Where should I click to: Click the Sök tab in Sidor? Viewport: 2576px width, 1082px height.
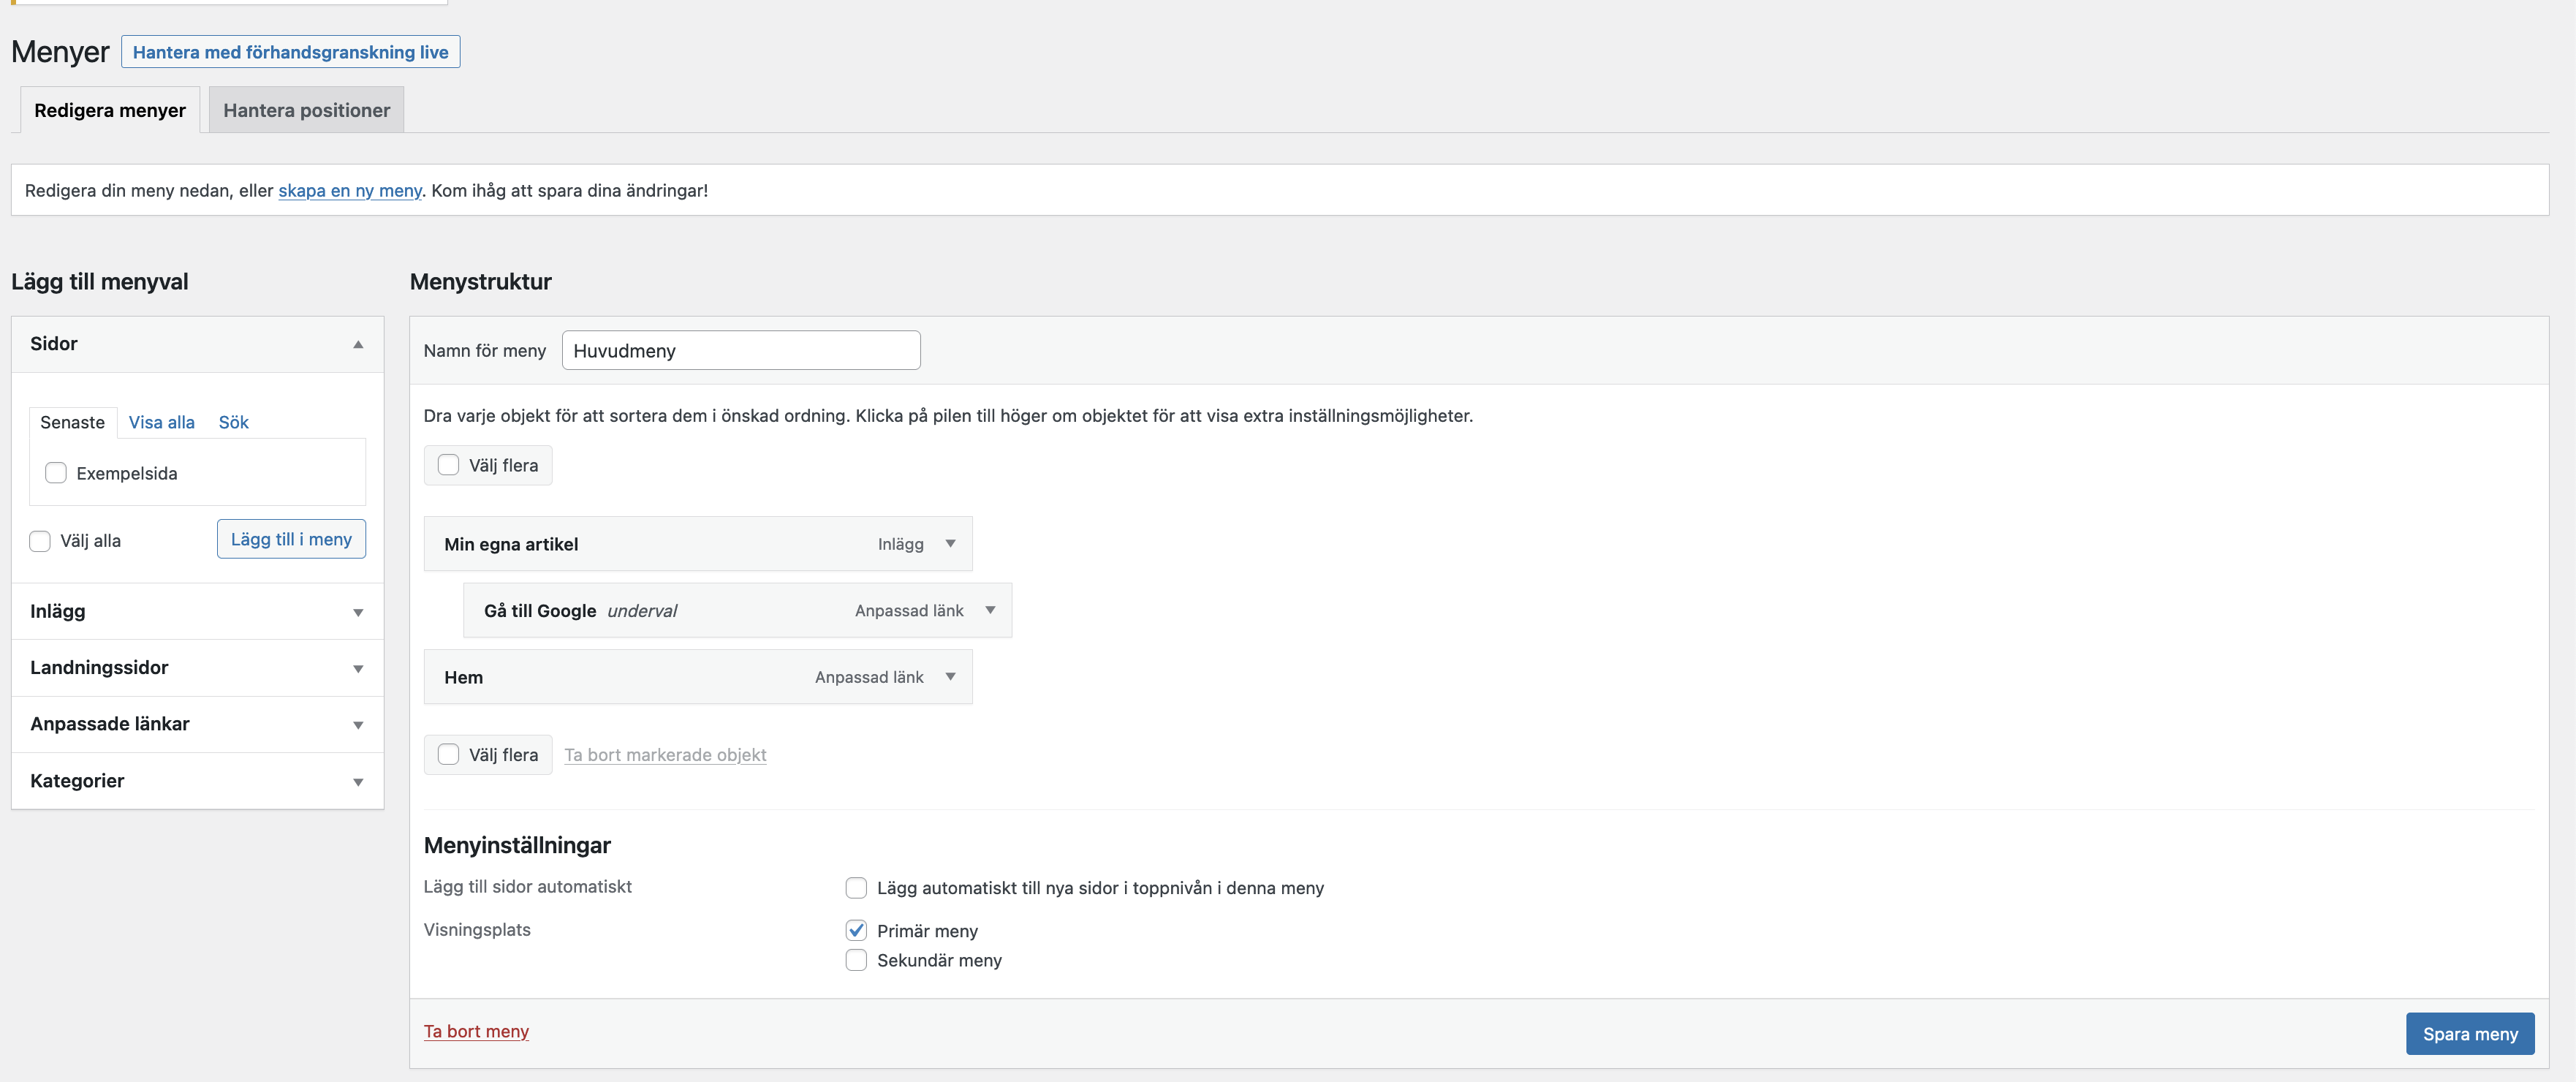coord(233,422)
